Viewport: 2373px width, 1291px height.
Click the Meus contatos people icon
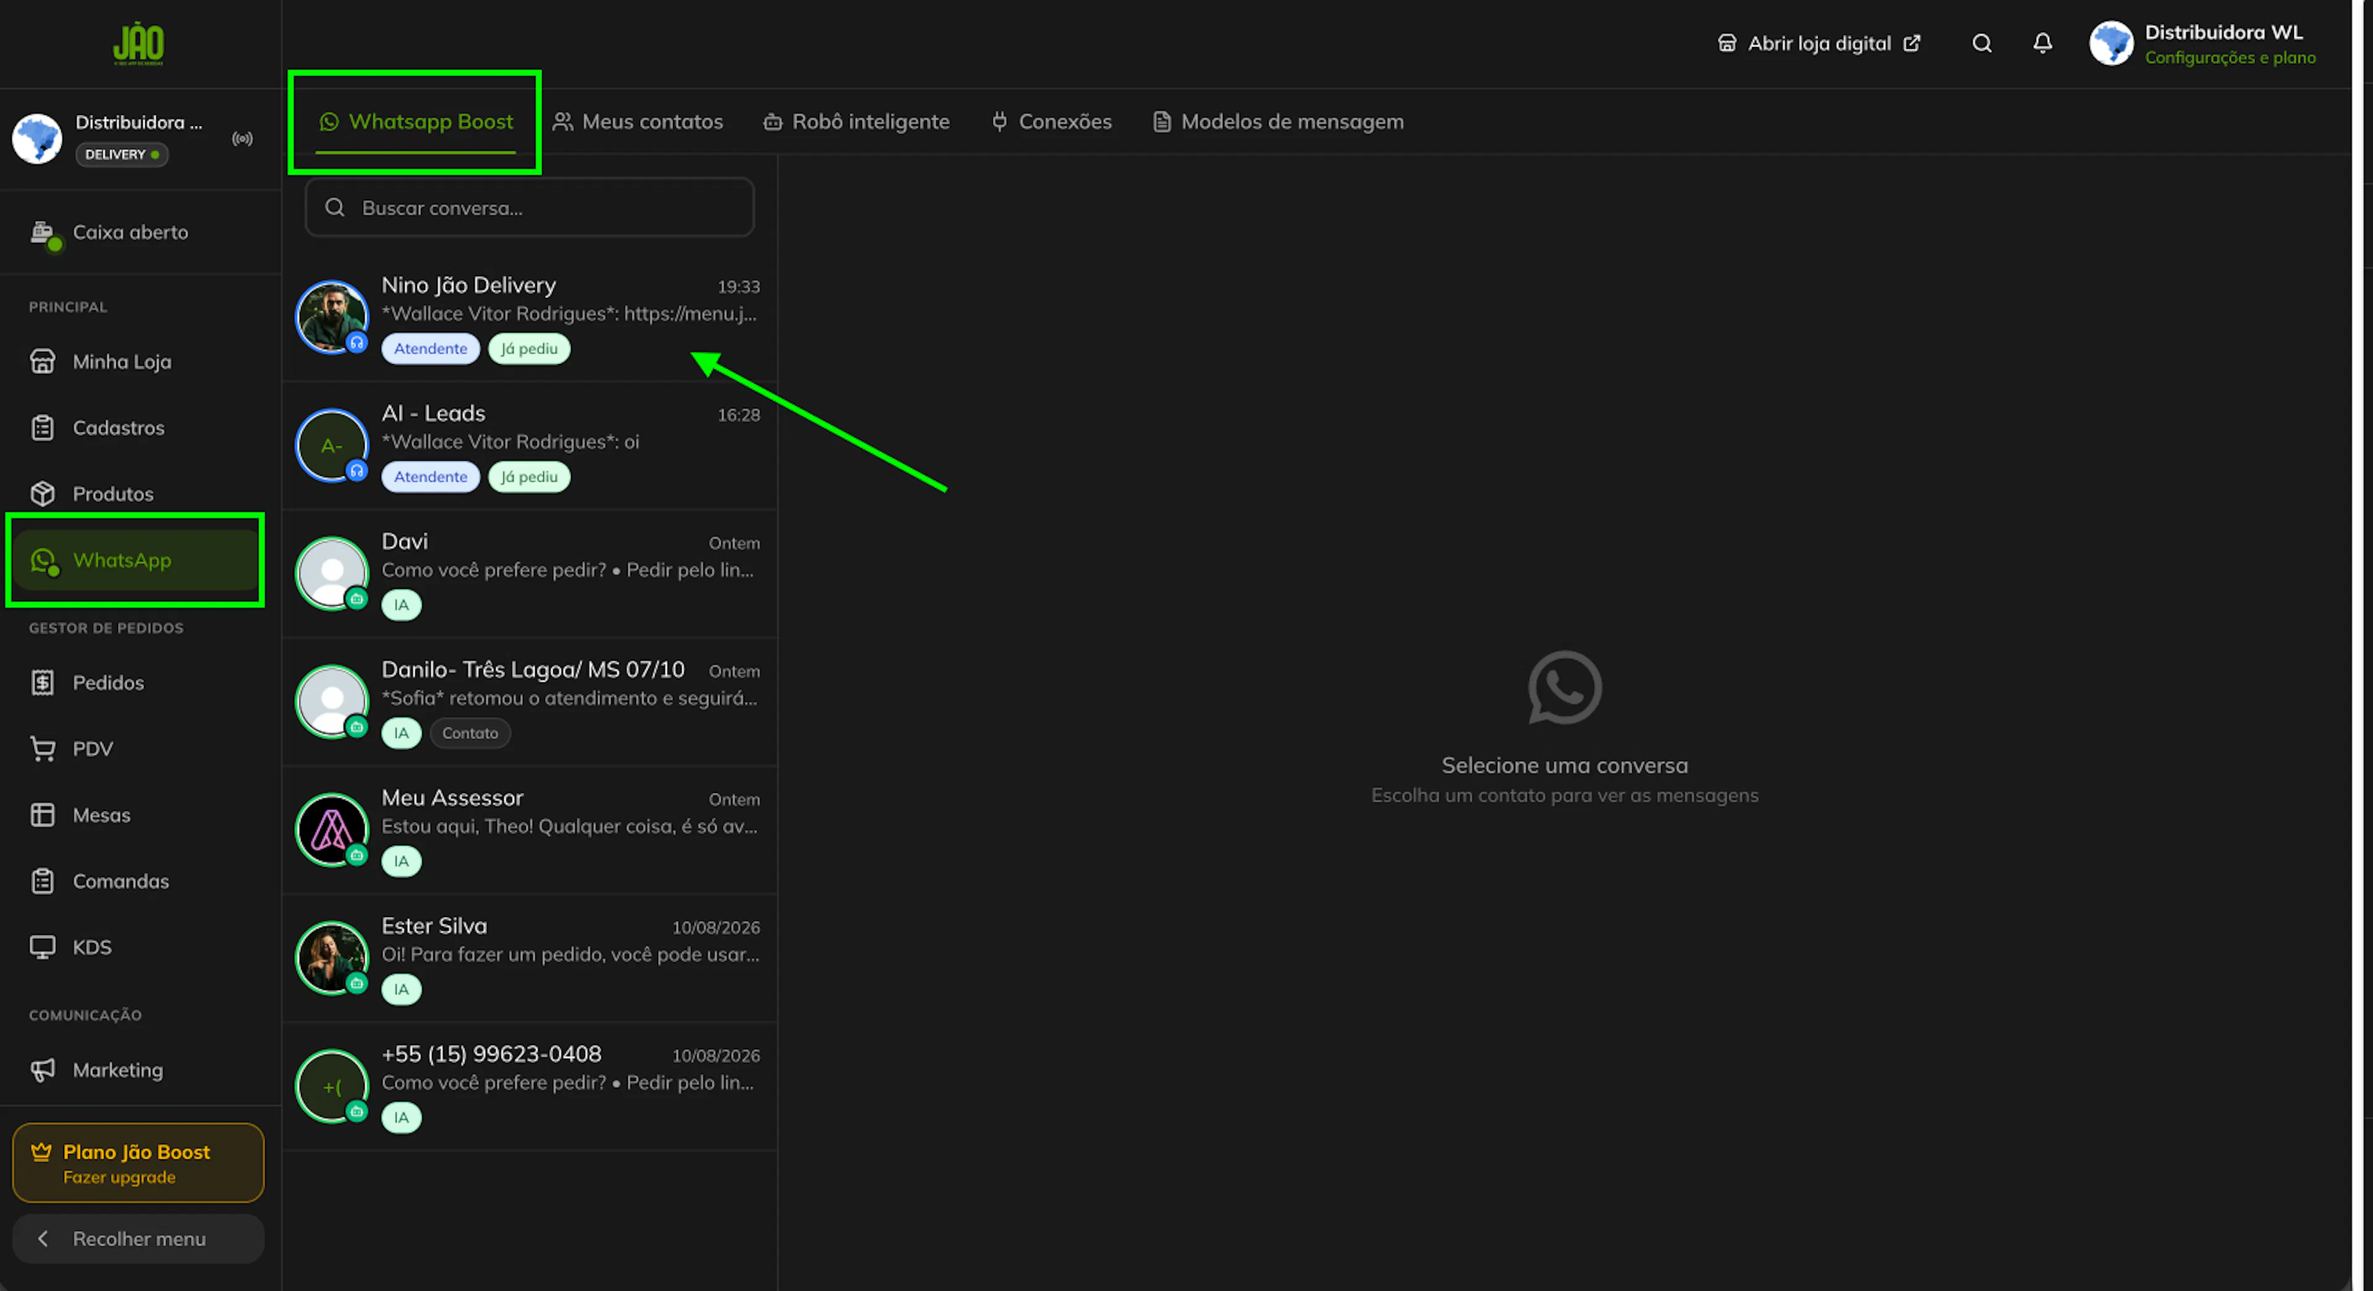563,122
